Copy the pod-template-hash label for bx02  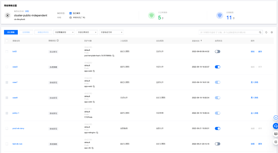(113, 56)
